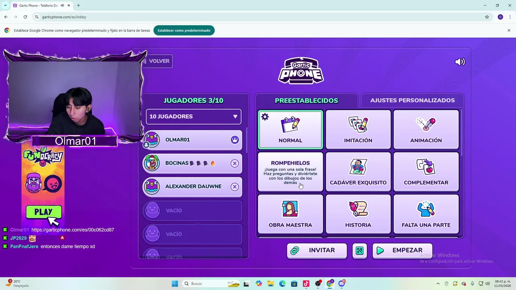The height and width of the screenshot is (290, 516).
Task: Open Microsoft Store from the taskbar
Action: [x=294, y=284]
